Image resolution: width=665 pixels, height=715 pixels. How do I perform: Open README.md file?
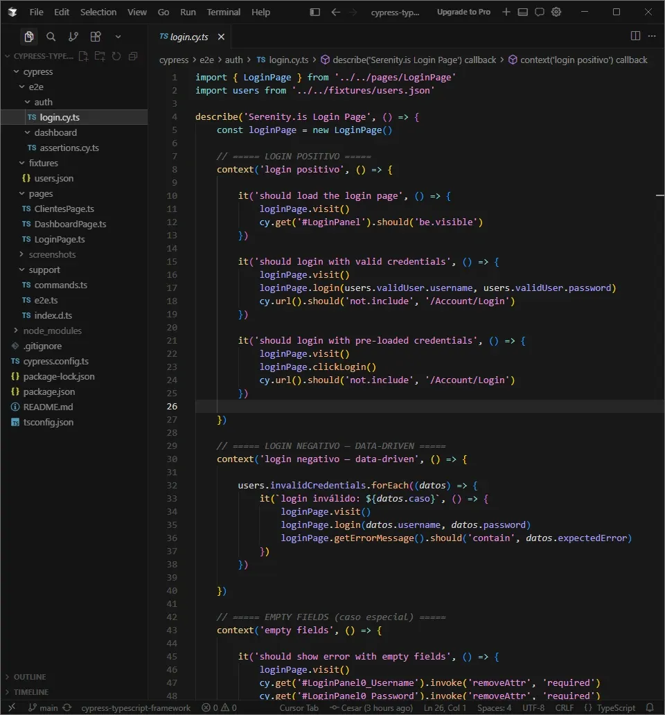[74, 407]
